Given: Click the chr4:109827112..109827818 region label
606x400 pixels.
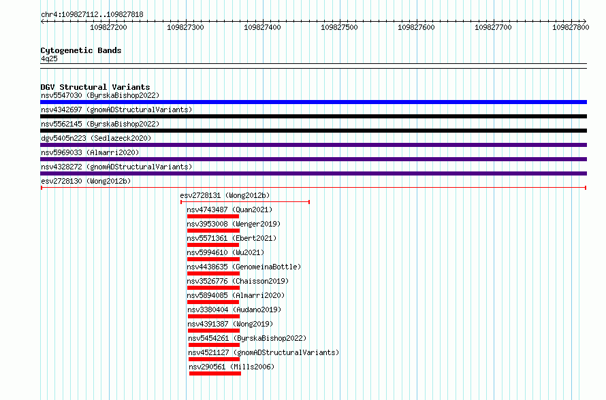Looking at the screenshot, I should (x=92, y=15).
